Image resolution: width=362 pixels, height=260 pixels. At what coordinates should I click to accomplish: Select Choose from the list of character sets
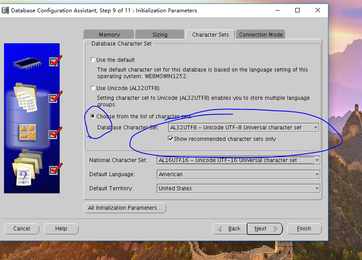[93, 116]
